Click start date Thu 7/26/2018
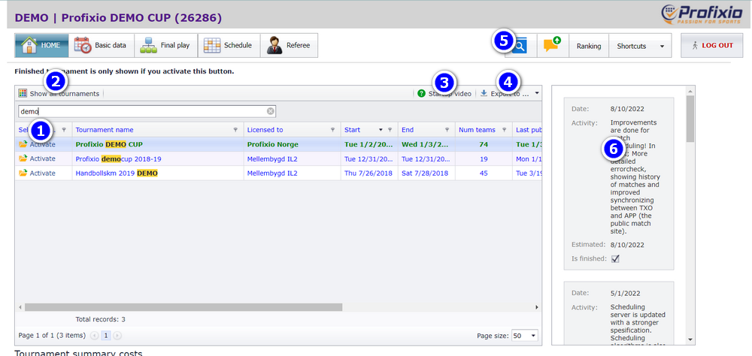Image resolution: width=752 pixels, height=356 pixels. point(368,173)
